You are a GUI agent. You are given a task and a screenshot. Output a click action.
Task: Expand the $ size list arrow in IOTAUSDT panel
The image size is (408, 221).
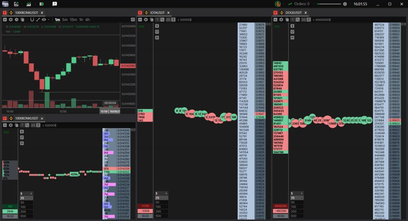[x=167, y=193]
